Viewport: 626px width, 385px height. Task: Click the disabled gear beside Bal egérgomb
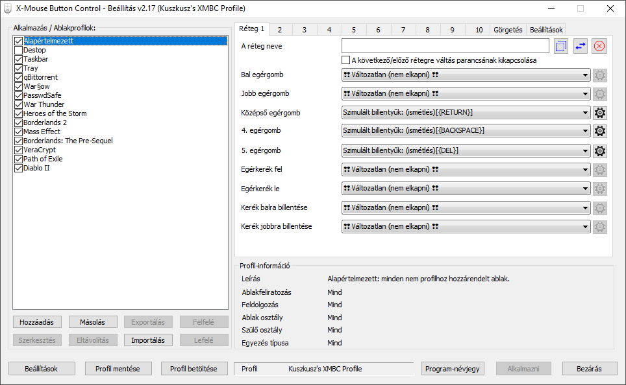pos(599,75)
